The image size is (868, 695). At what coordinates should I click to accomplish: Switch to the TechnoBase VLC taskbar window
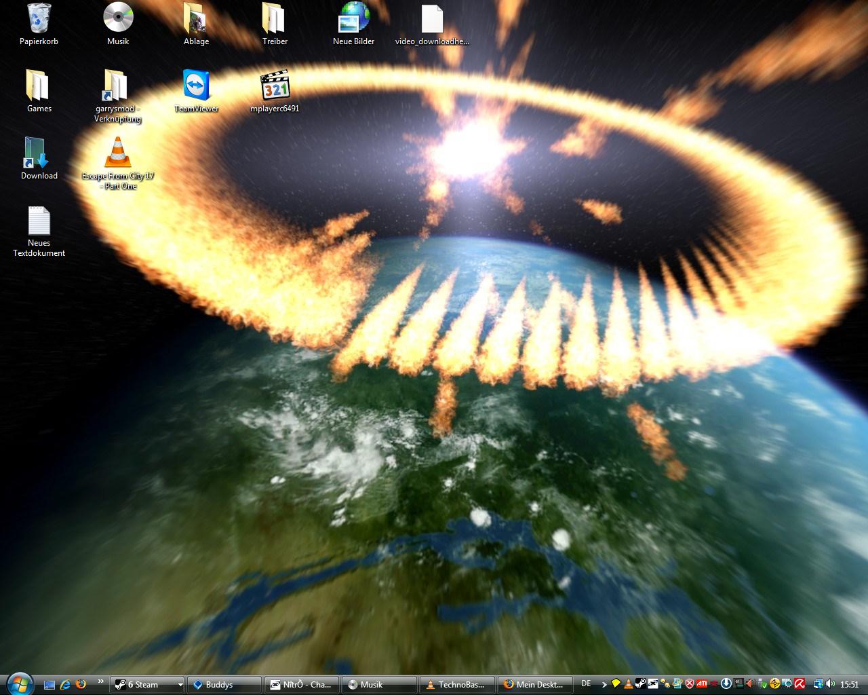click(x=457, y=685)
